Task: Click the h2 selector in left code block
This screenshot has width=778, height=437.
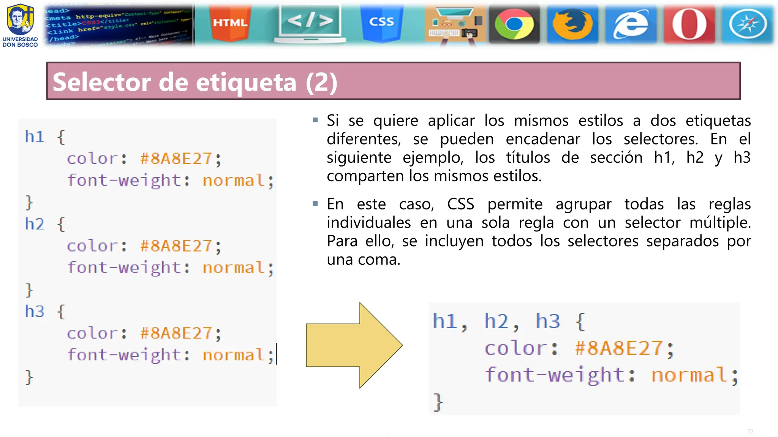Action: pos(35,224)
